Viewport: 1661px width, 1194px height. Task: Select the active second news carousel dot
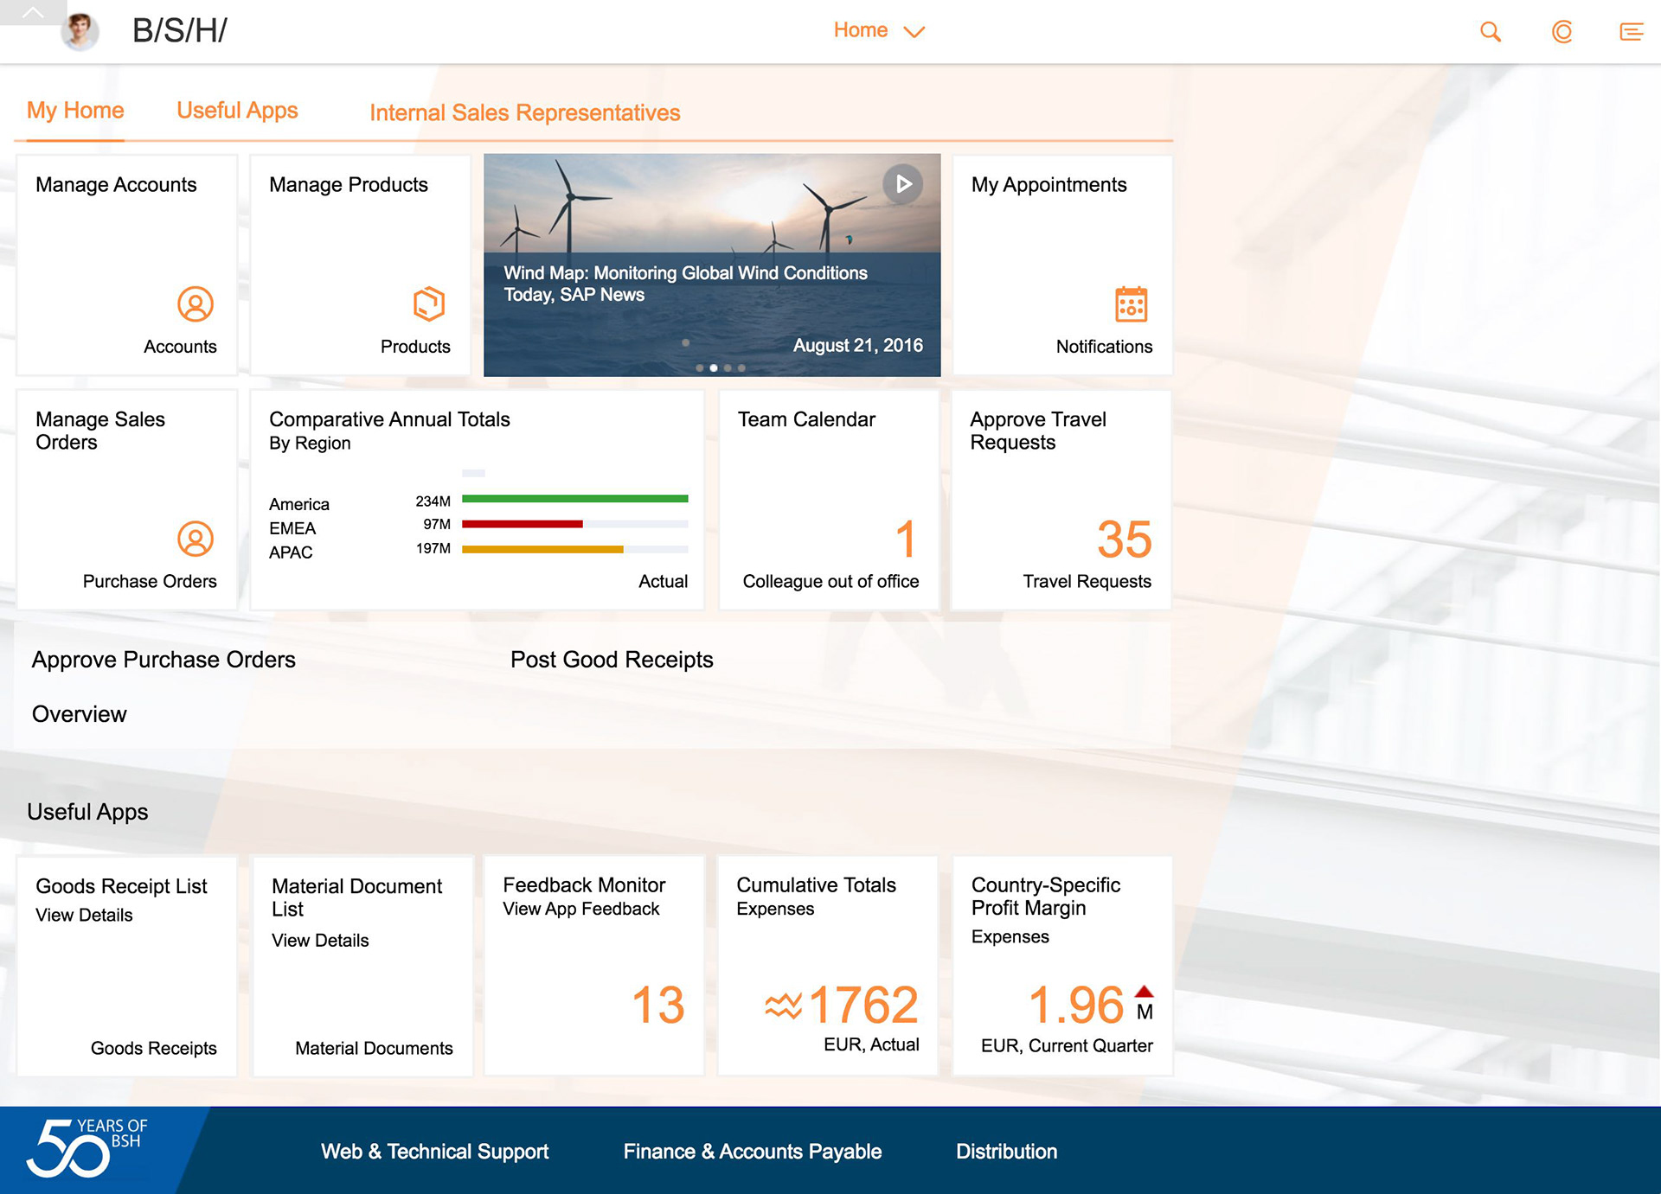coord(714,368)
